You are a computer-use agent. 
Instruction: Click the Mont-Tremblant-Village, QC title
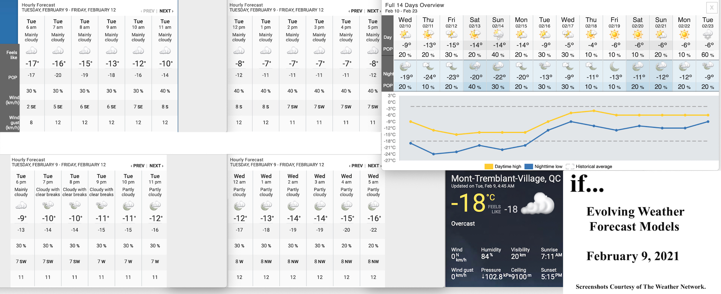506,179
